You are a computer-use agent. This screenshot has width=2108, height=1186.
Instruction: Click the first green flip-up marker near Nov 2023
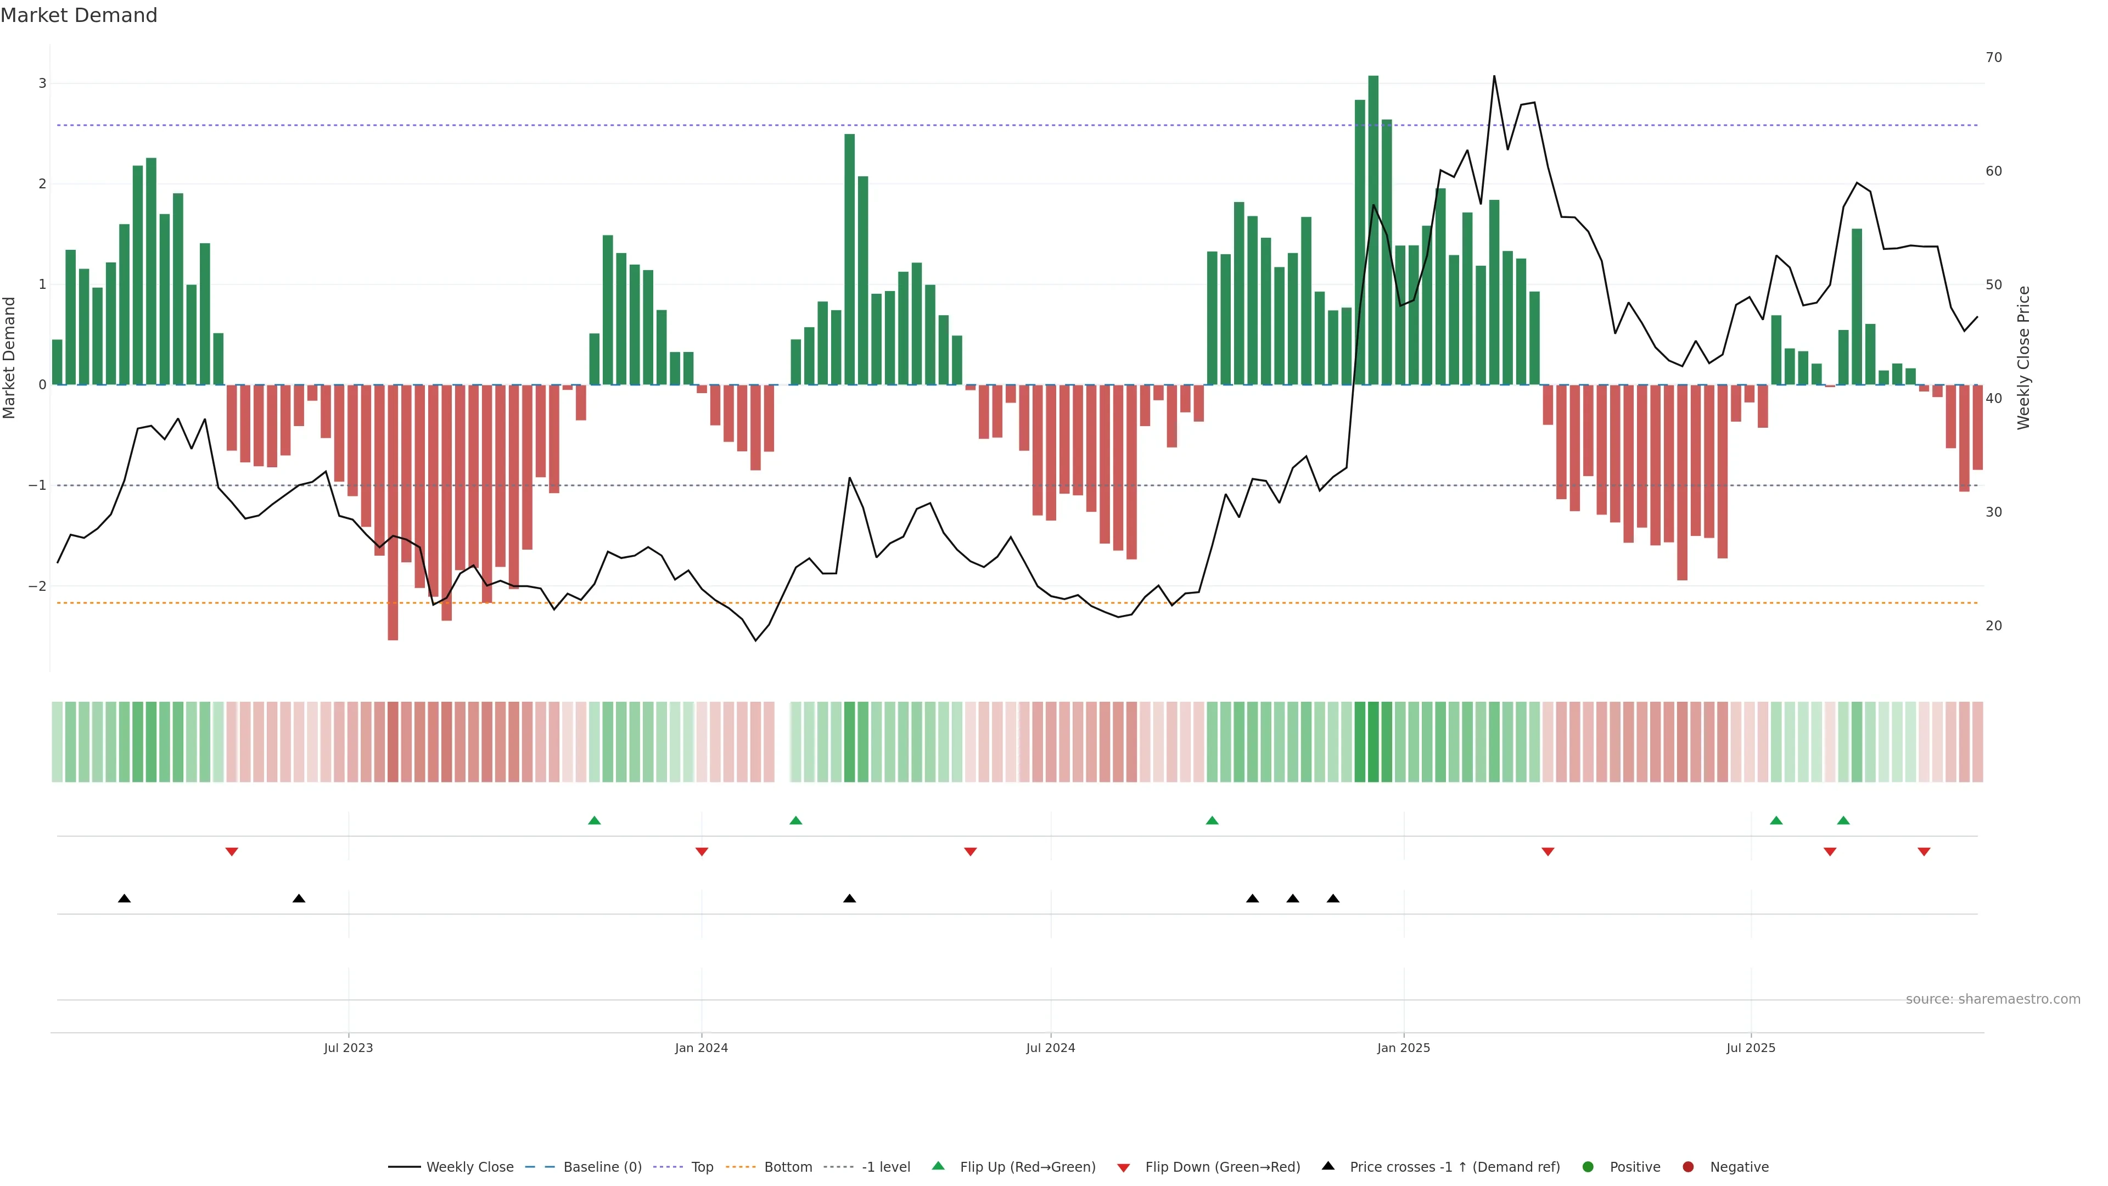pyautogui.click(x=595, y=820)
